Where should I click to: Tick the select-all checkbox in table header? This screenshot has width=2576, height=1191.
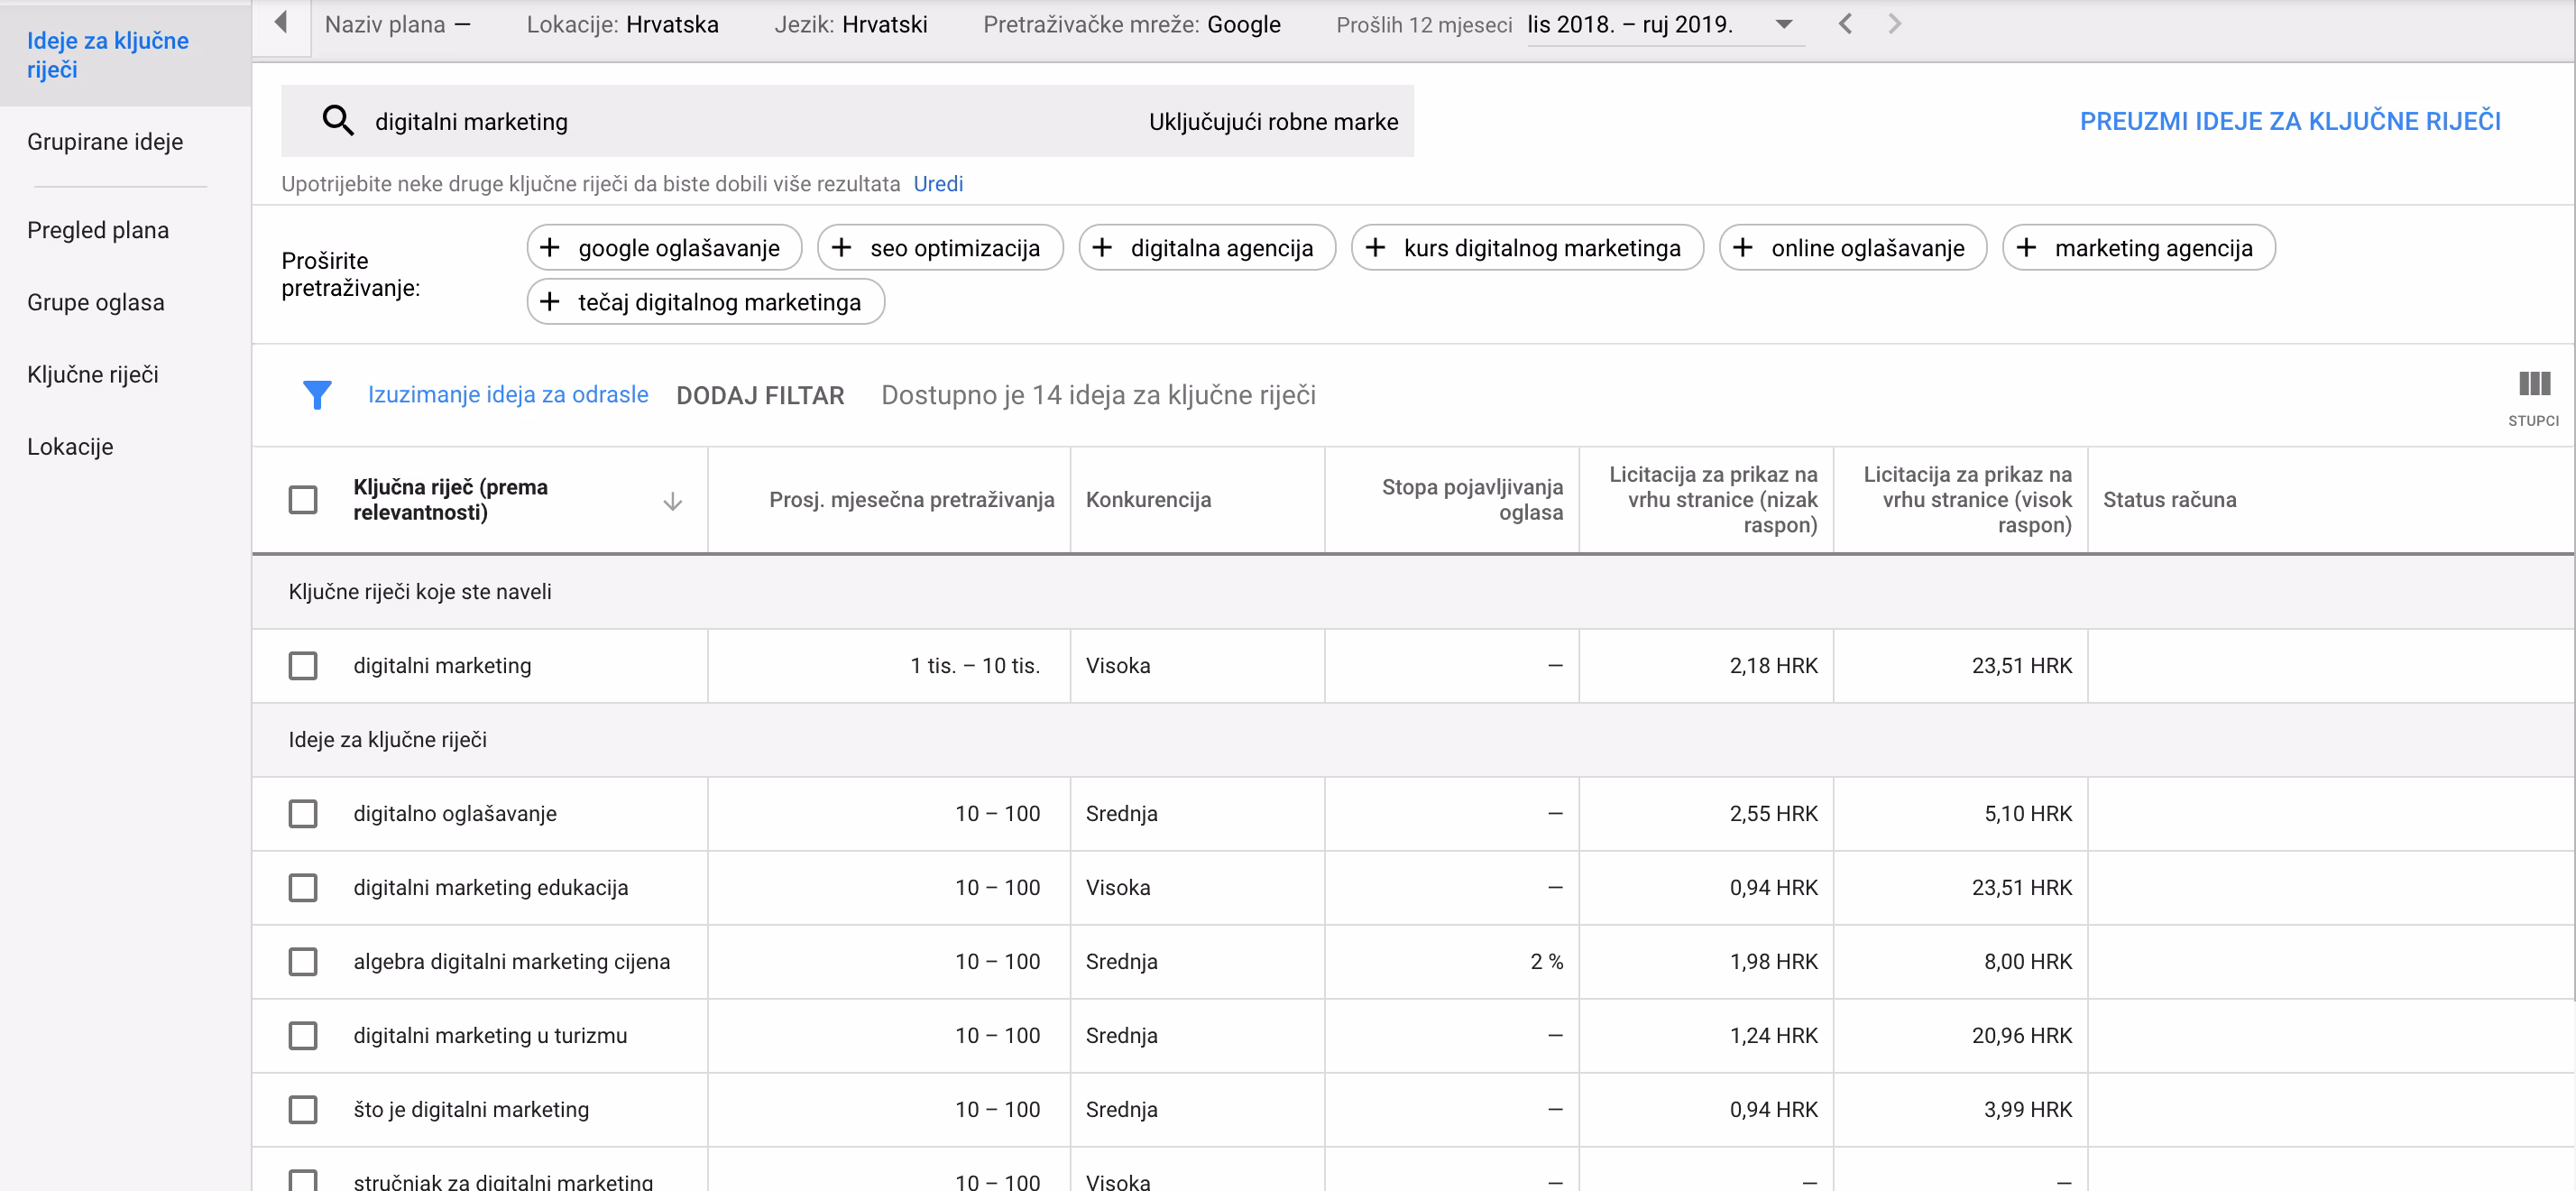[x=303, y=500]
